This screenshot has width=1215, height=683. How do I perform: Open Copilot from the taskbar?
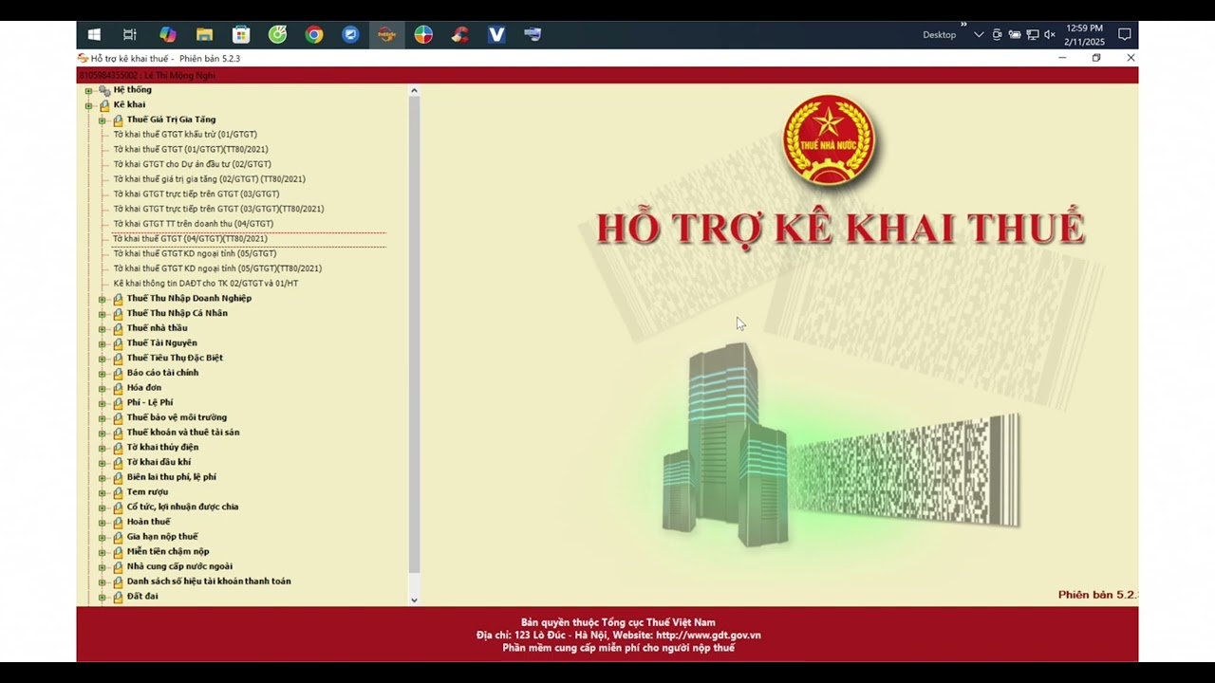167,35
